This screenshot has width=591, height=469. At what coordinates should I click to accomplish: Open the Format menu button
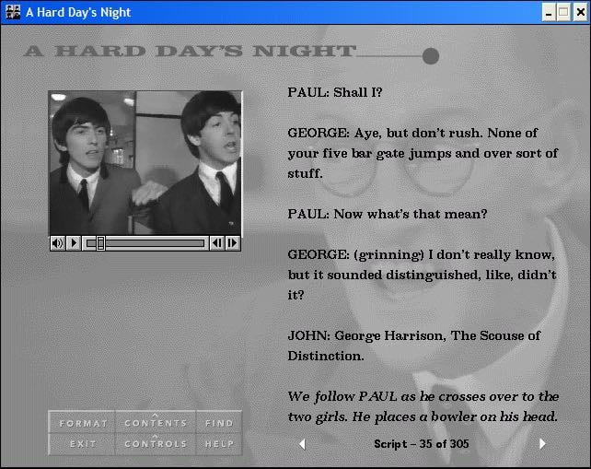[x=83, y=423]
